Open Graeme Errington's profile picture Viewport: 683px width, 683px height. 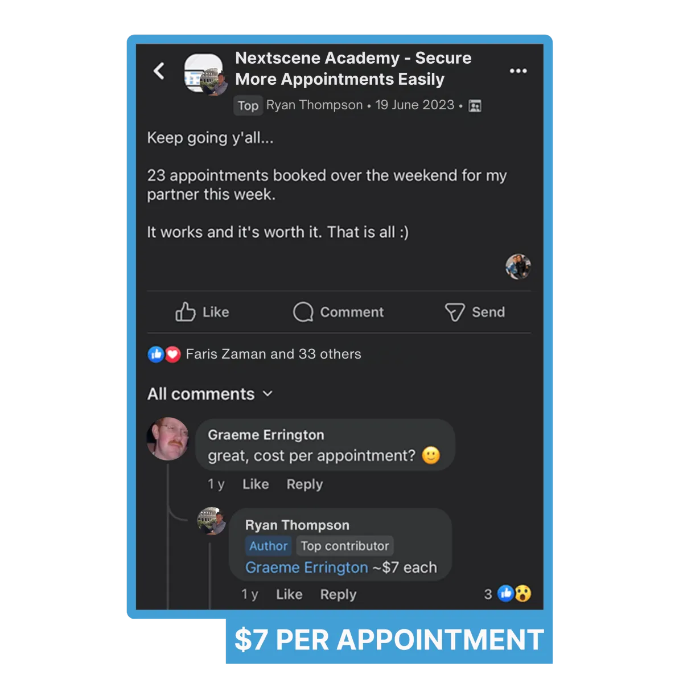(168, 439)
